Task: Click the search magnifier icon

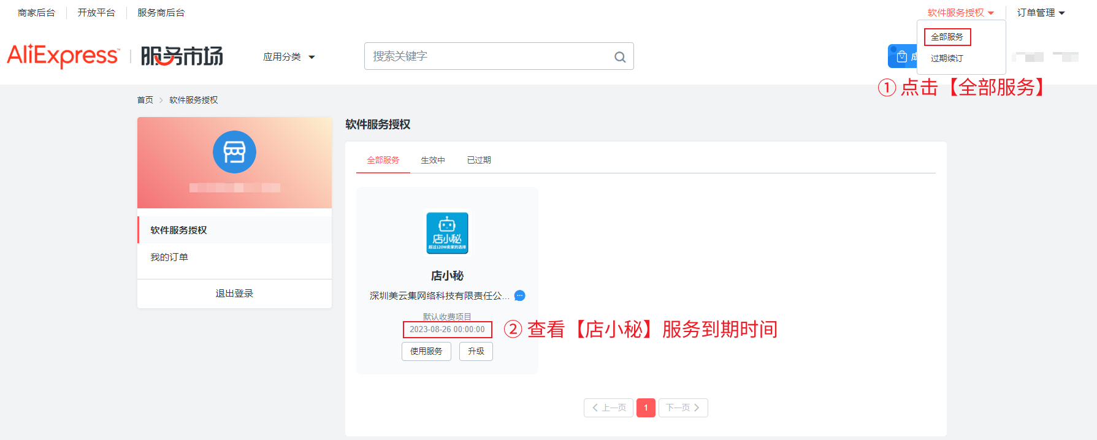Action: tap(620, 57)
